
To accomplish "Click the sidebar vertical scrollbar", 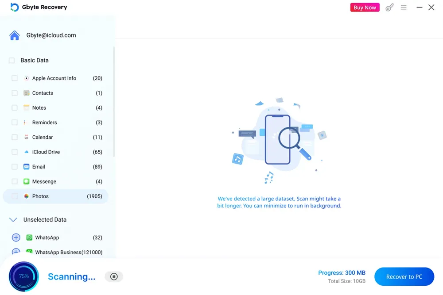I will [x=114, y=102].
